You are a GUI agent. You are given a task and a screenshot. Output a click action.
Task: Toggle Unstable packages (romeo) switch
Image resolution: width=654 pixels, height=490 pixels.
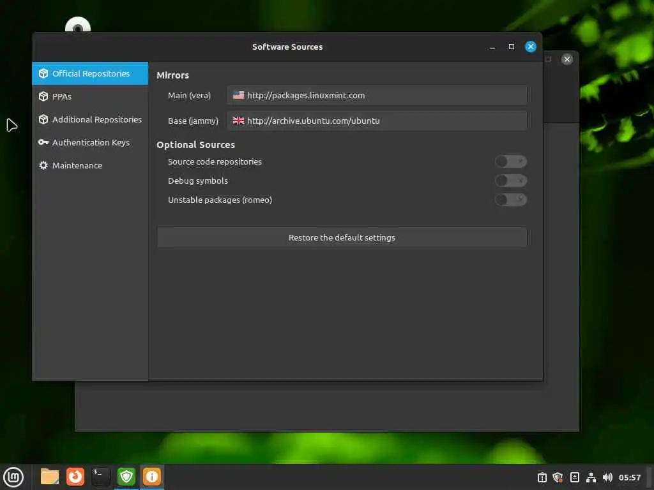coord(510,200)
